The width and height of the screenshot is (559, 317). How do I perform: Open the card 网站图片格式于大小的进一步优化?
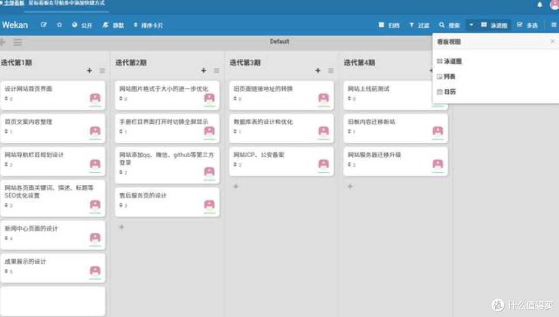tap(167, 95)
